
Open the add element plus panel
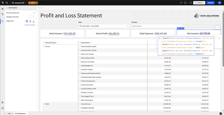[x=3, y=9]
